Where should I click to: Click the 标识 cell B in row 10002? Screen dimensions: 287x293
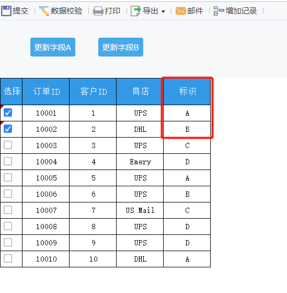[x=187, y=129]
